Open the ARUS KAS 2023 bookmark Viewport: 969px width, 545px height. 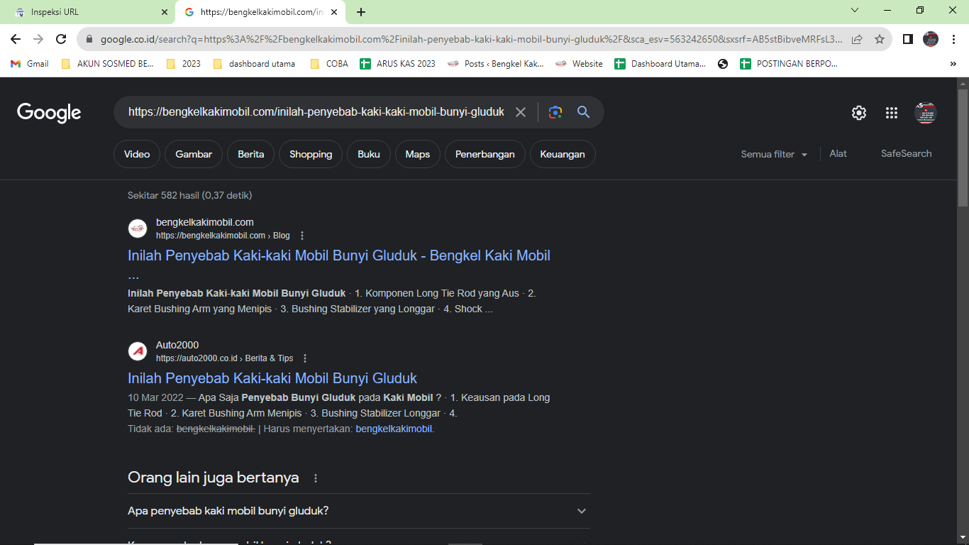coord(398,64)
